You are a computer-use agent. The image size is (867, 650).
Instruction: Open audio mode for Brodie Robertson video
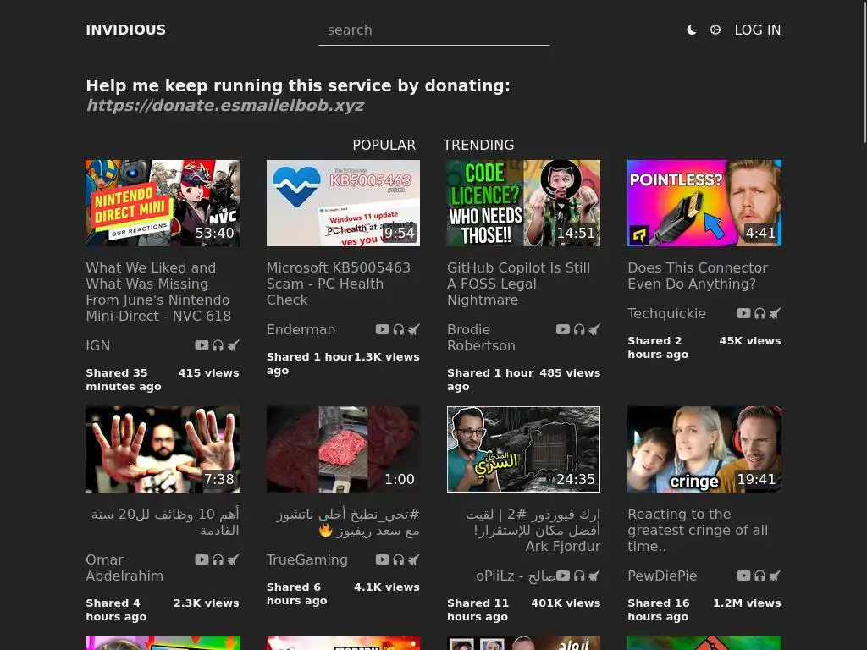[x=579, y=329]
